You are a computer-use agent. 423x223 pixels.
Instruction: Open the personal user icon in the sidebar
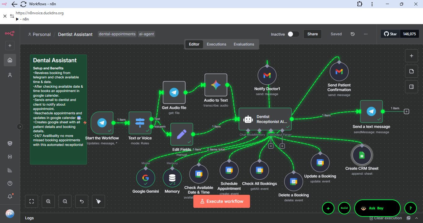coord(10,75)
